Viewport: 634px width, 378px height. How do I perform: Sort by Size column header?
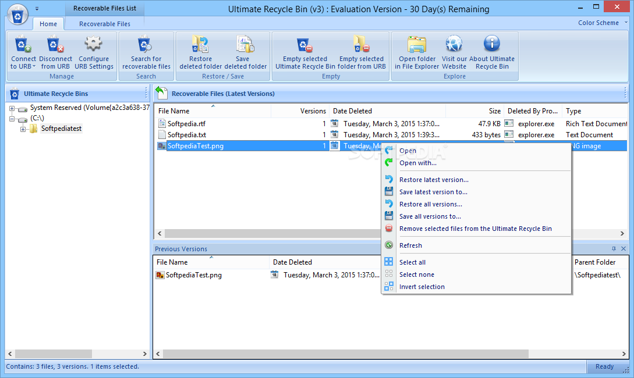(x=474, y=110)
